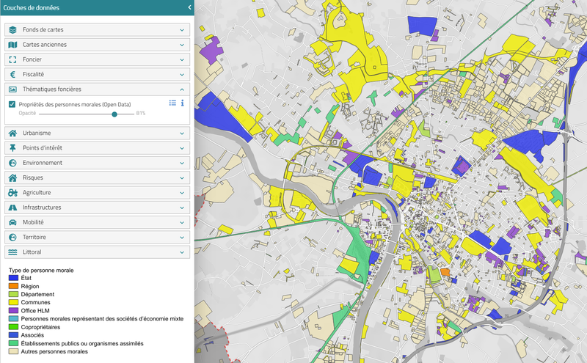Click the Agriculture tractor icon

point(12,193)
